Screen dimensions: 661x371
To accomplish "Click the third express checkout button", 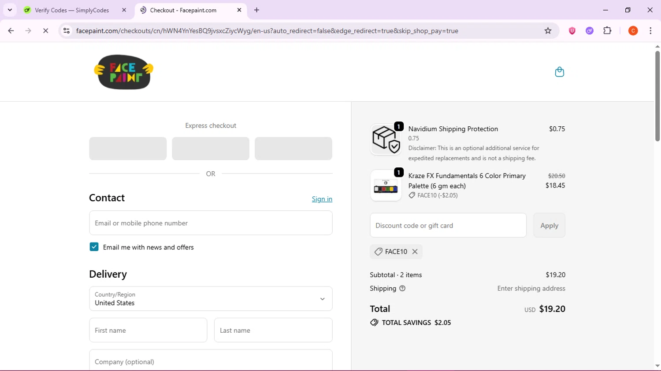I will click(293, 148).
